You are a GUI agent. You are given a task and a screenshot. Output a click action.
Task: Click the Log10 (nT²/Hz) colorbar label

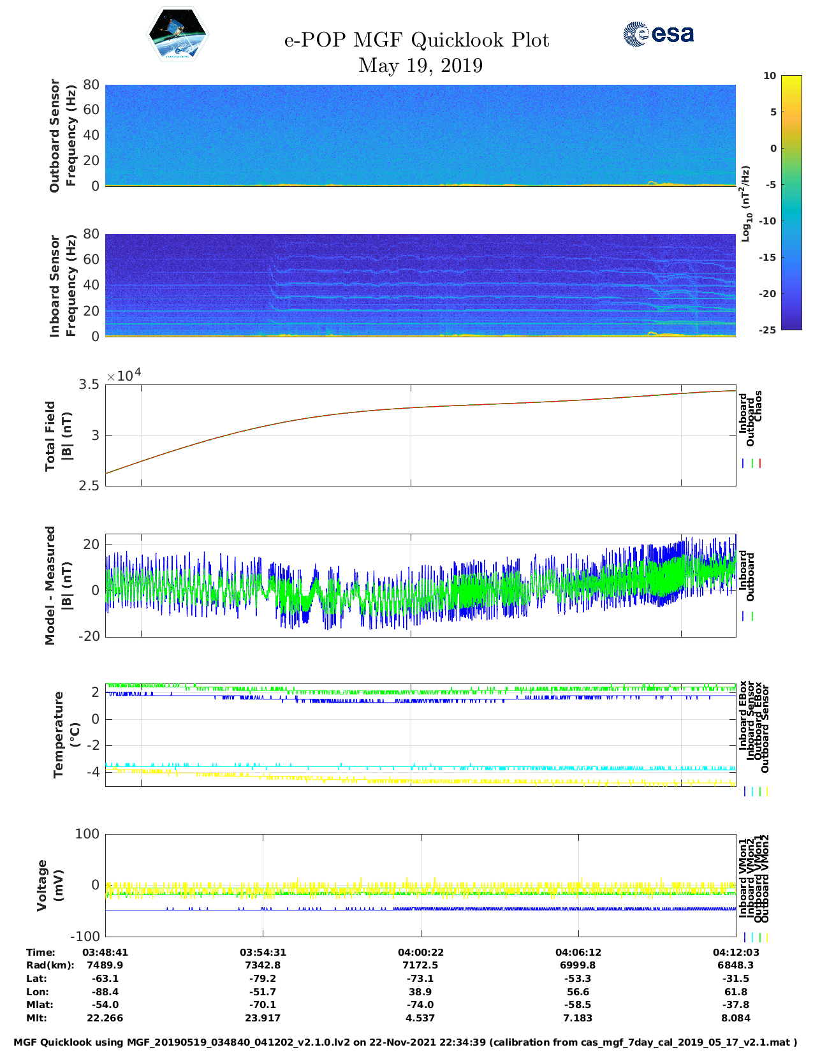coord(745,203)
